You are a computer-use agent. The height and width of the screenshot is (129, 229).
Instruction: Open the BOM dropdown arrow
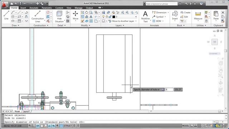click(163, 21)
